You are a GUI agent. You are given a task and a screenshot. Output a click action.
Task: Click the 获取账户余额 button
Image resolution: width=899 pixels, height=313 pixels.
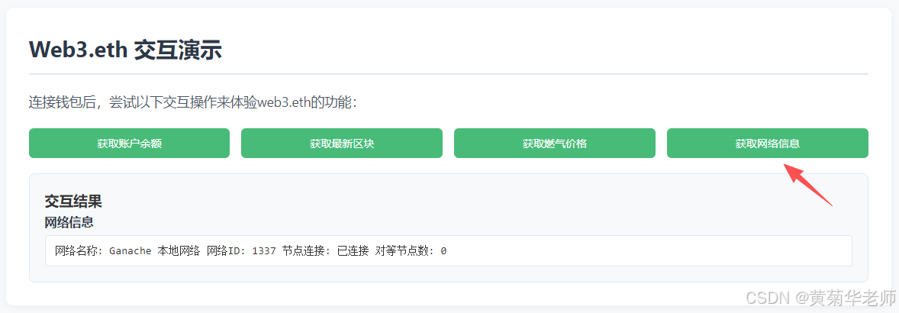(x=129, y=144)
